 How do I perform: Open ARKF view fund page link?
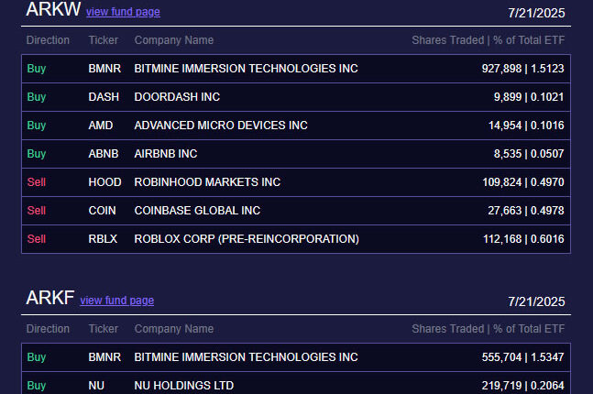116,301
